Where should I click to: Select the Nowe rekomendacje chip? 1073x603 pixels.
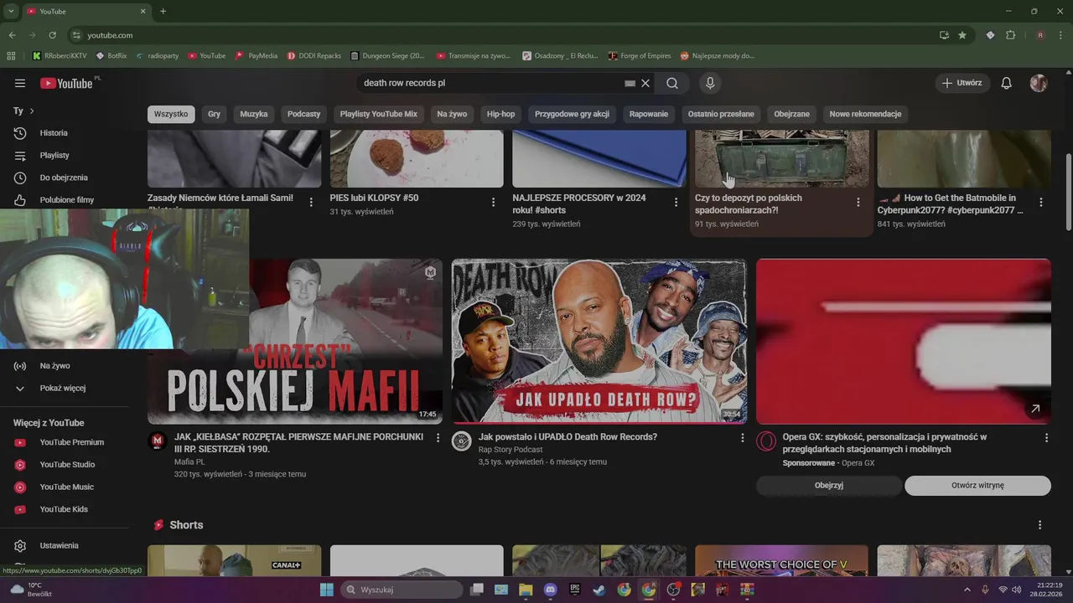865,114
